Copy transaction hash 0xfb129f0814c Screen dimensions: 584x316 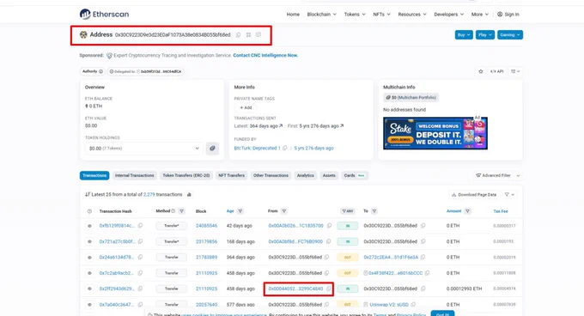140,226
